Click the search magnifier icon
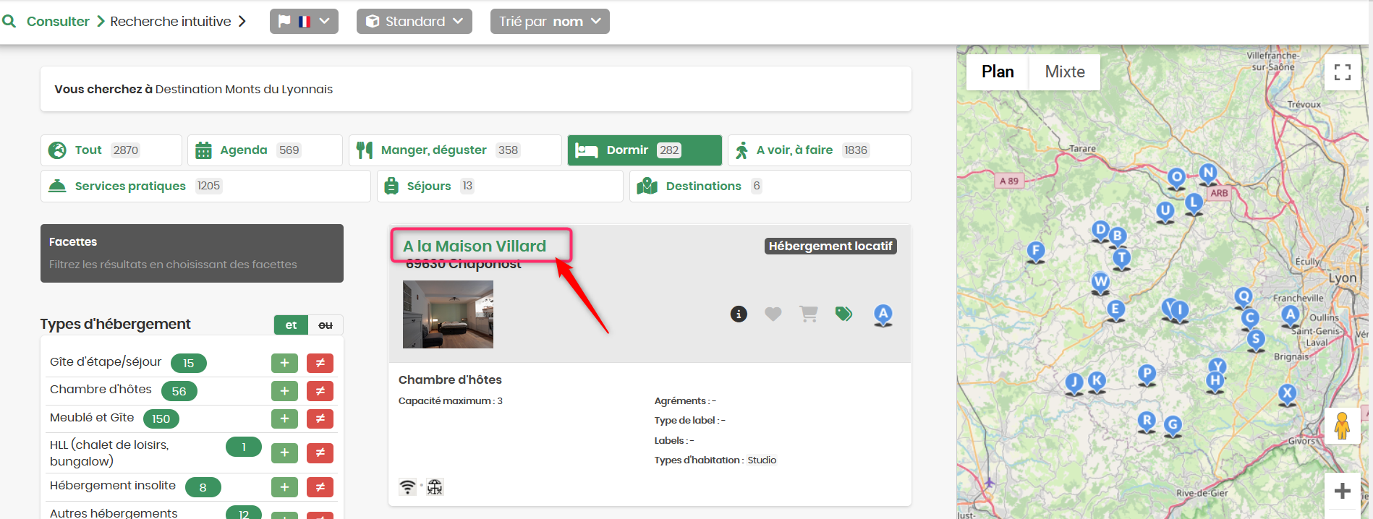The height and width of the screenshot is (519, 1373). [x=9, y=22]
